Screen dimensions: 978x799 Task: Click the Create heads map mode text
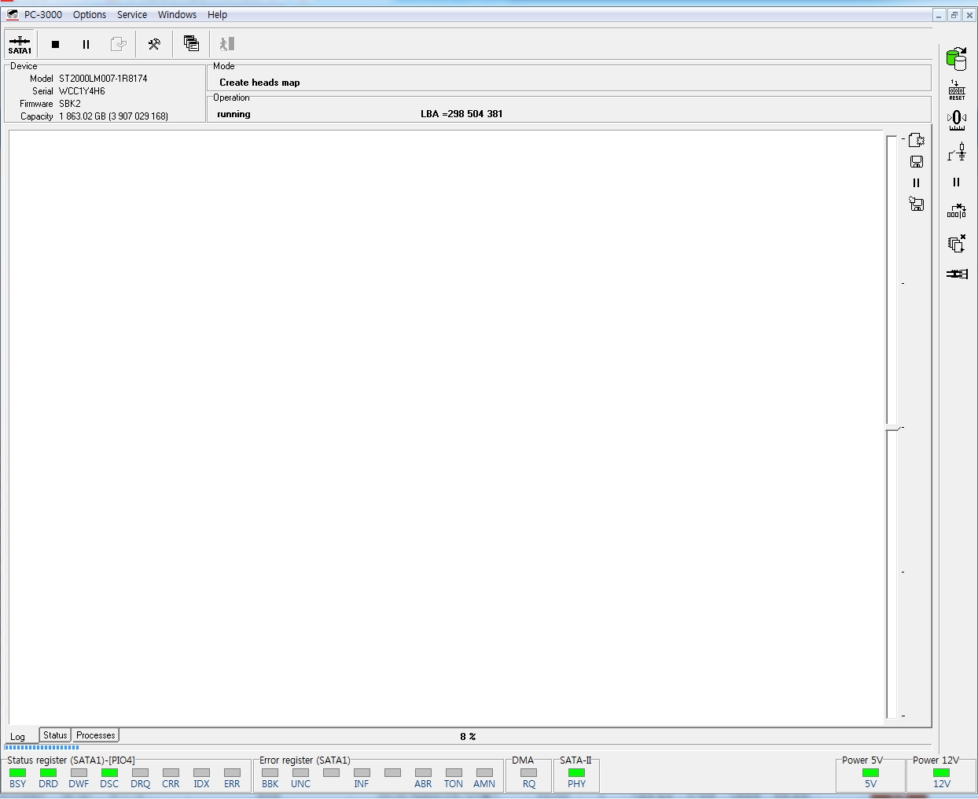click(x=259, y=83)
